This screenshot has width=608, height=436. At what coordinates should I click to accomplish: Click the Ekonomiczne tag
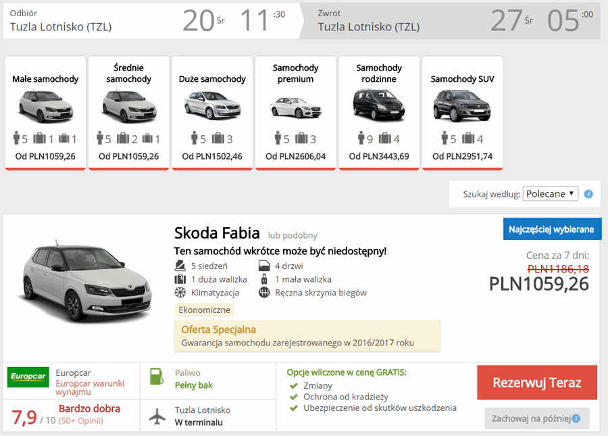[x=204, y=310]
